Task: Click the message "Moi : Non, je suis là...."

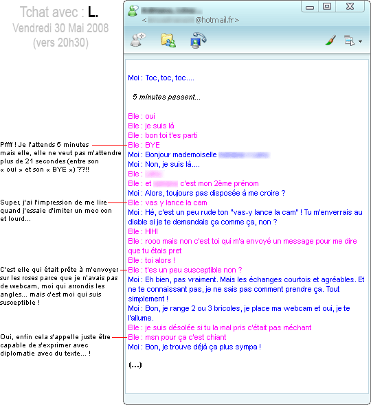Action: [164, 164]
